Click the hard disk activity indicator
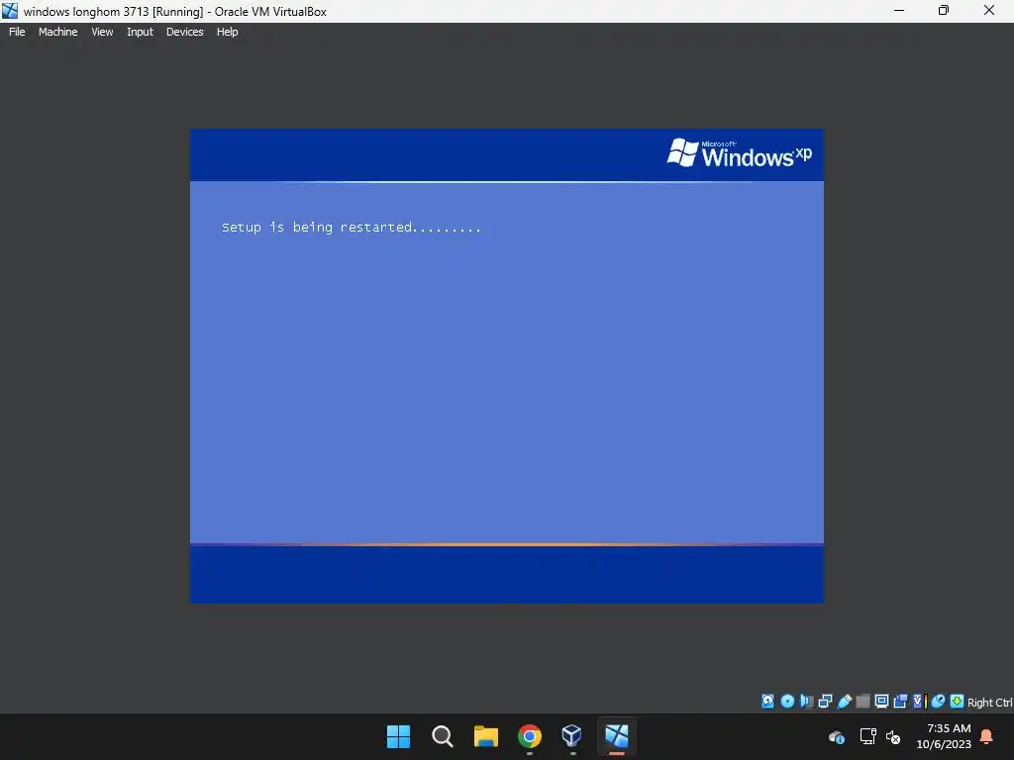 767,702
